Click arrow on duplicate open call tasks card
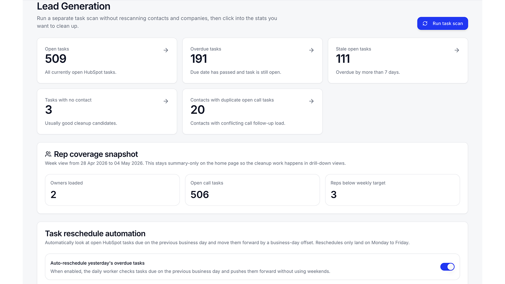 click(x=311, y=101)
